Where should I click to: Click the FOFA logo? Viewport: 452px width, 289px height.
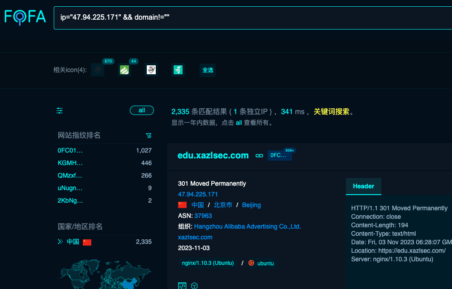[25, 17]
